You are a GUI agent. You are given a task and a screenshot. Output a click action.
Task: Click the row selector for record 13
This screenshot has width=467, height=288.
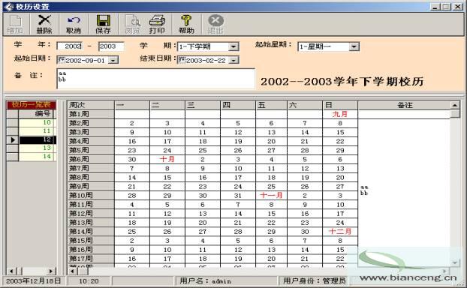(13, 148)
